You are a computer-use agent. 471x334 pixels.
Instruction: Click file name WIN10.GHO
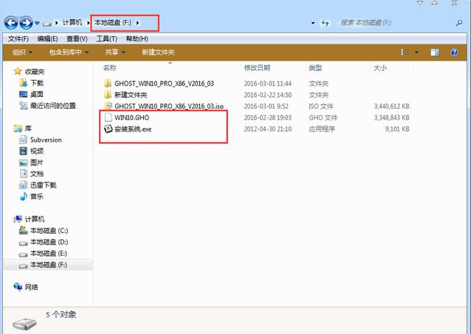click(132, 117)
